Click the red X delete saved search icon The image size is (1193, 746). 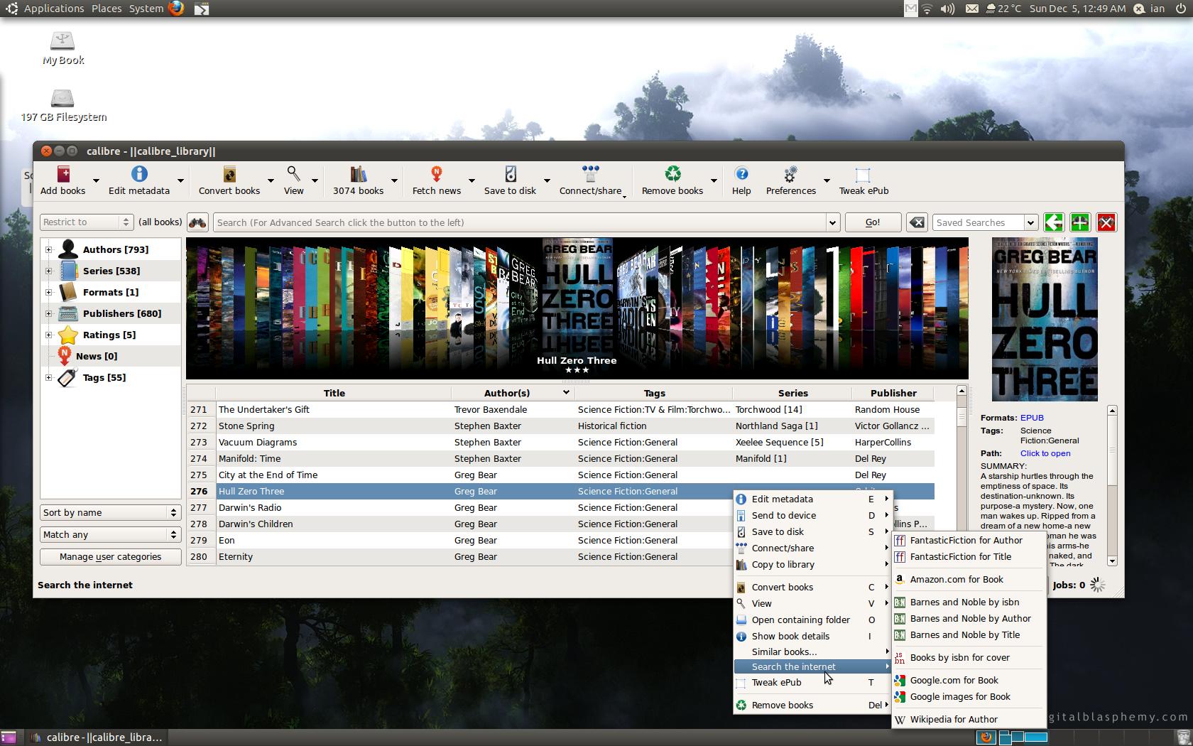(x=1106, y=222)
